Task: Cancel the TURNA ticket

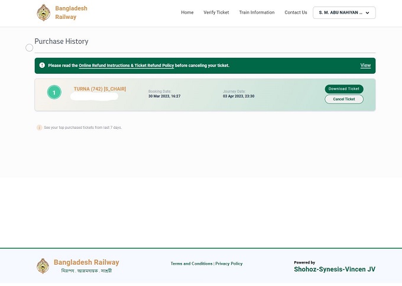Action: 344,99
